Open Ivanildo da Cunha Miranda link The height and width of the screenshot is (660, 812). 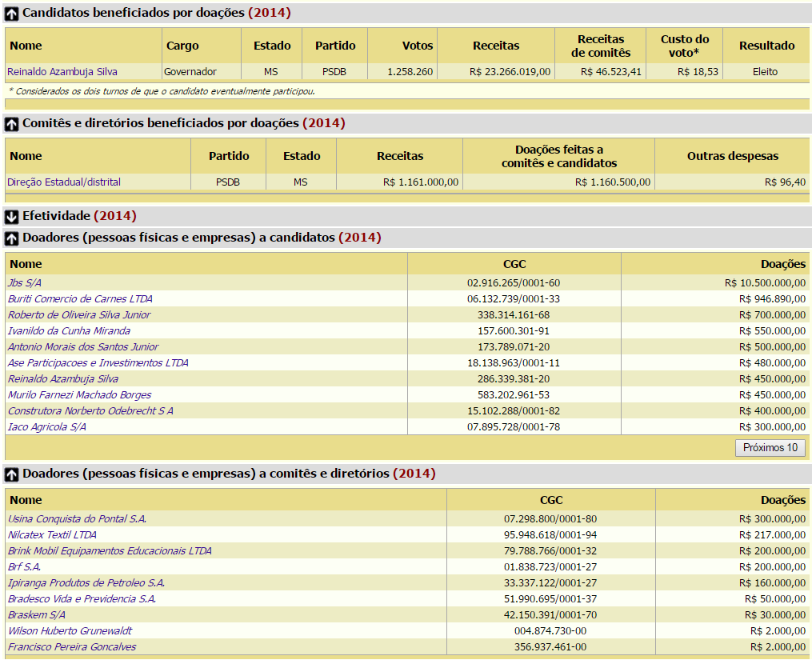(x=69, y=331)
